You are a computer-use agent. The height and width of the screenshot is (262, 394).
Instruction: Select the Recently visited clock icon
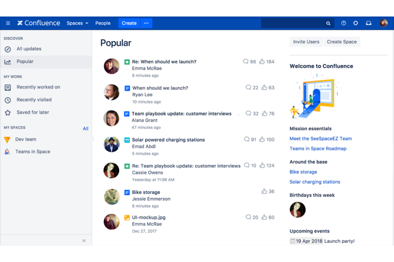pyautogui.click(x=8, y=100)
